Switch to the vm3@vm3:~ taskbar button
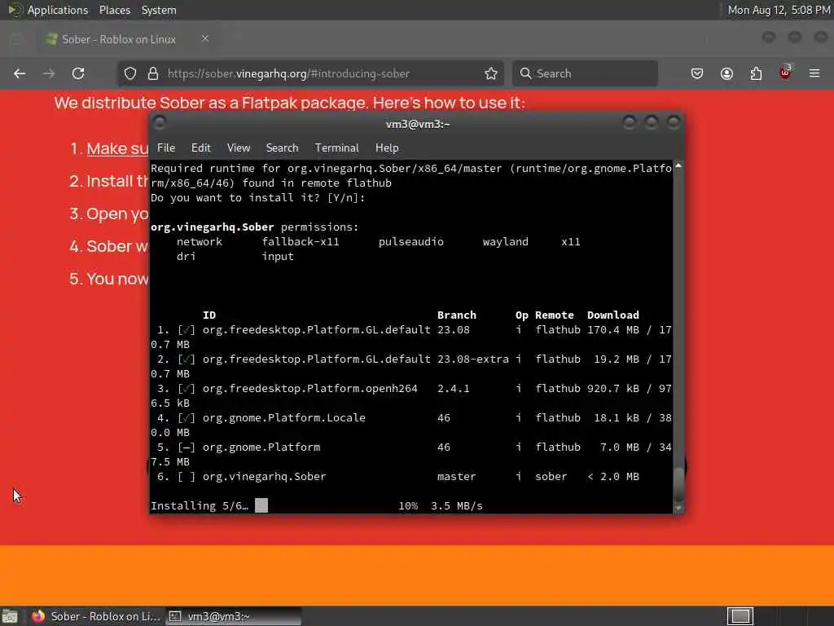 click(233, 616)
